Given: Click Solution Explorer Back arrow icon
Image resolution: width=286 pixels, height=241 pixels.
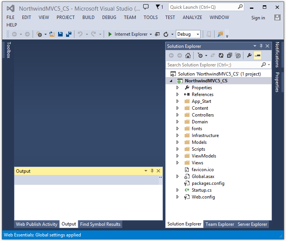Looking at the screenshot, I should 171,55.
